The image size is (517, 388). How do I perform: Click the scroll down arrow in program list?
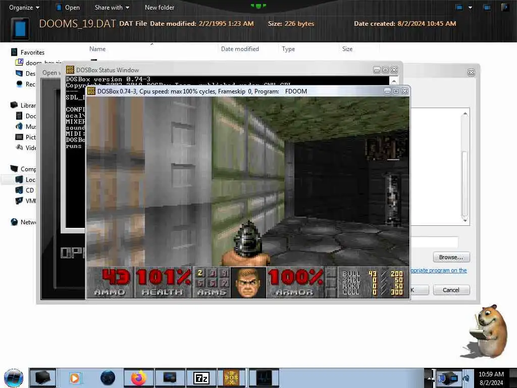pyautogui.click(x=465, y=220)
